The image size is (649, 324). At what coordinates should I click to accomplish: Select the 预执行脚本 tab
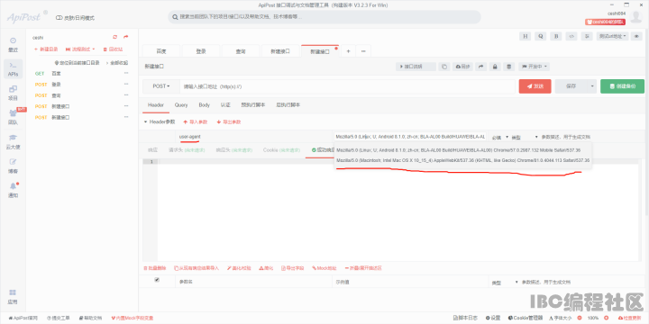[x=253, y=105]
